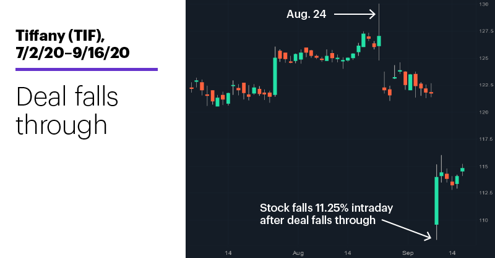Click the arrow pointing to the low wick

pyautogui.click(x=407, y=230)
